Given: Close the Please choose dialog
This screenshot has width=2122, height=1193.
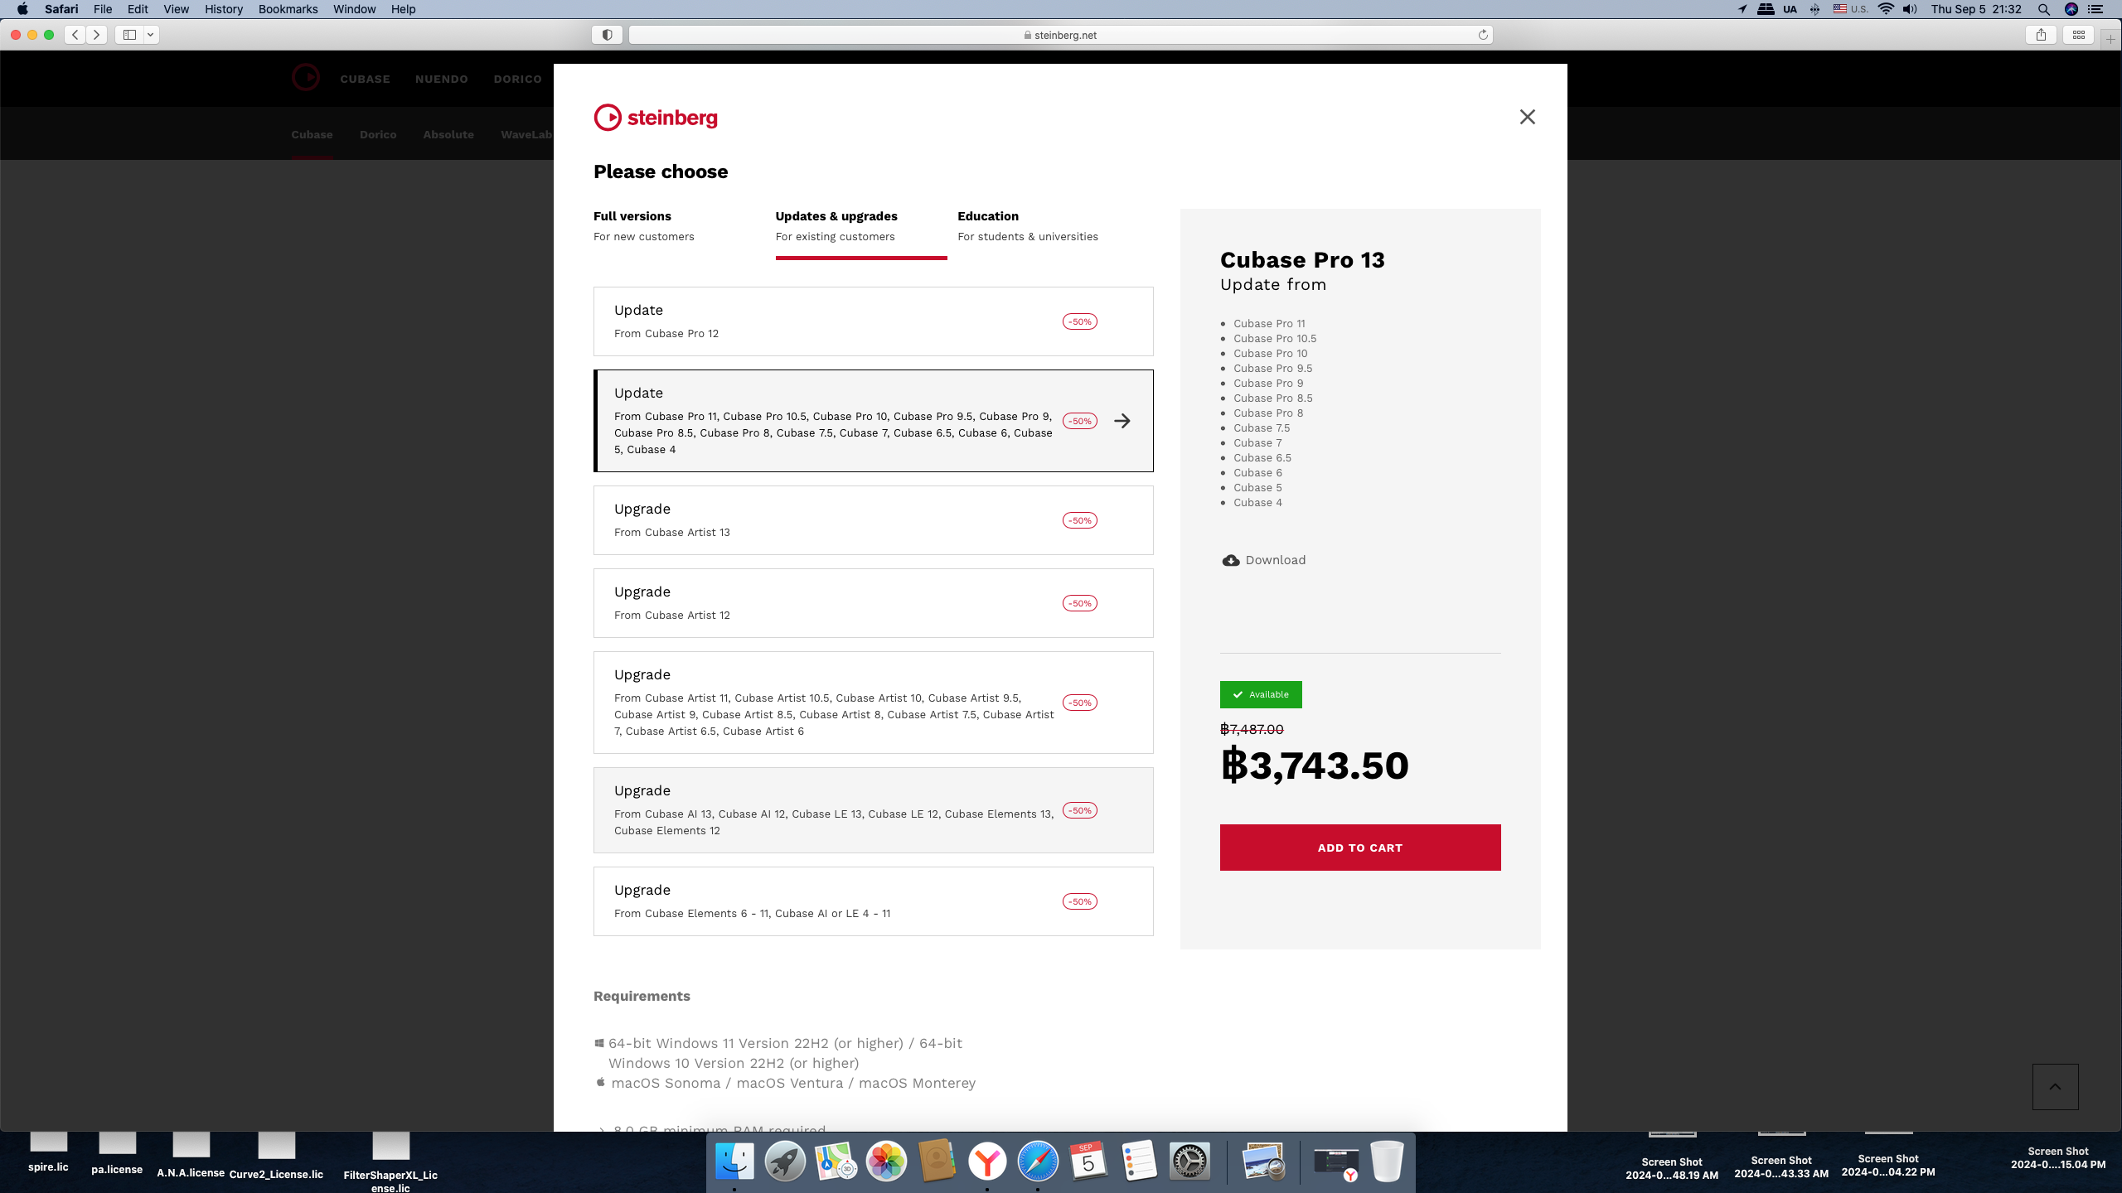Looking at the screenshot, I should [x=1527, y=117].
